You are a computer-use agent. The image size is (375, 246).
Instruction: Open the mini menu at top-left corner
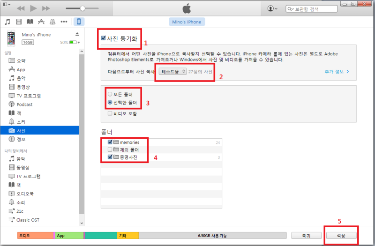tap(7, 4)
